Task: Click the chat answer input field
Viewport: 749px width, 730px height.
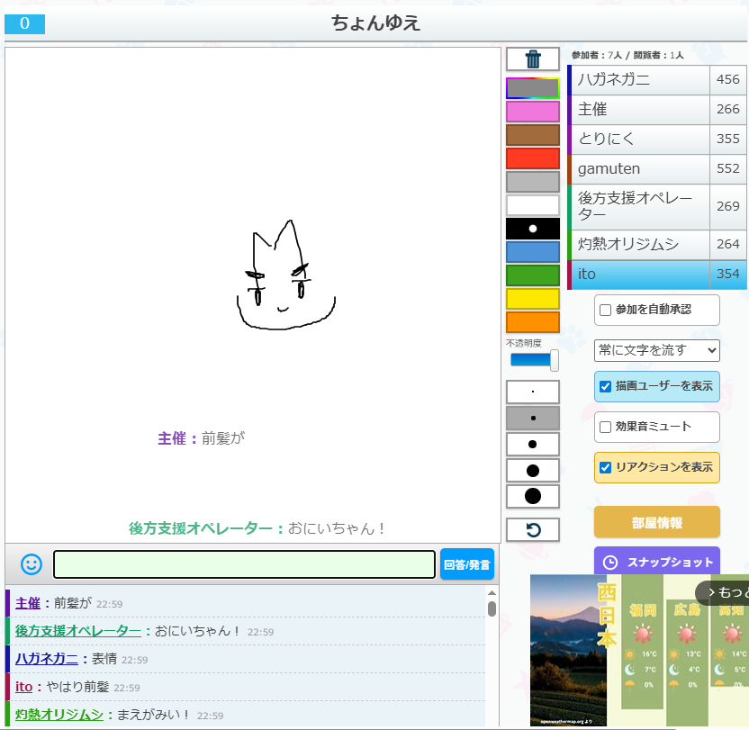Action: [244, 564]
